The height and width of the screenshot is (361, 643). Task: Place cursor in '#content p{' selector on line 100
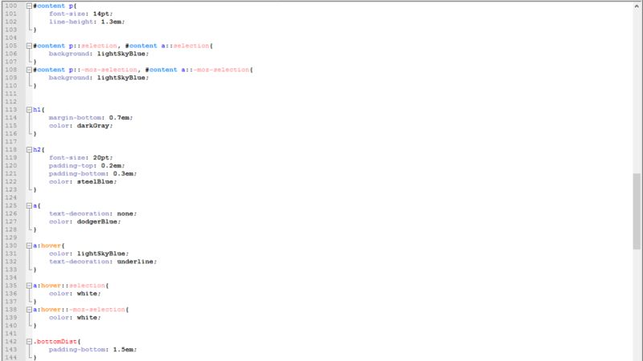coord(55,6)
